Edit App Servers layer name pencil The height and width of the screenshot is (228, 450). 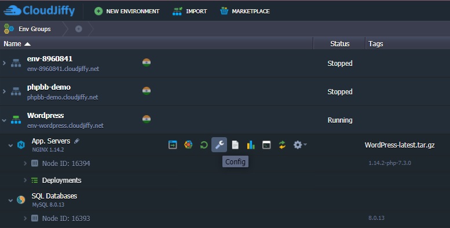point(76,141)
